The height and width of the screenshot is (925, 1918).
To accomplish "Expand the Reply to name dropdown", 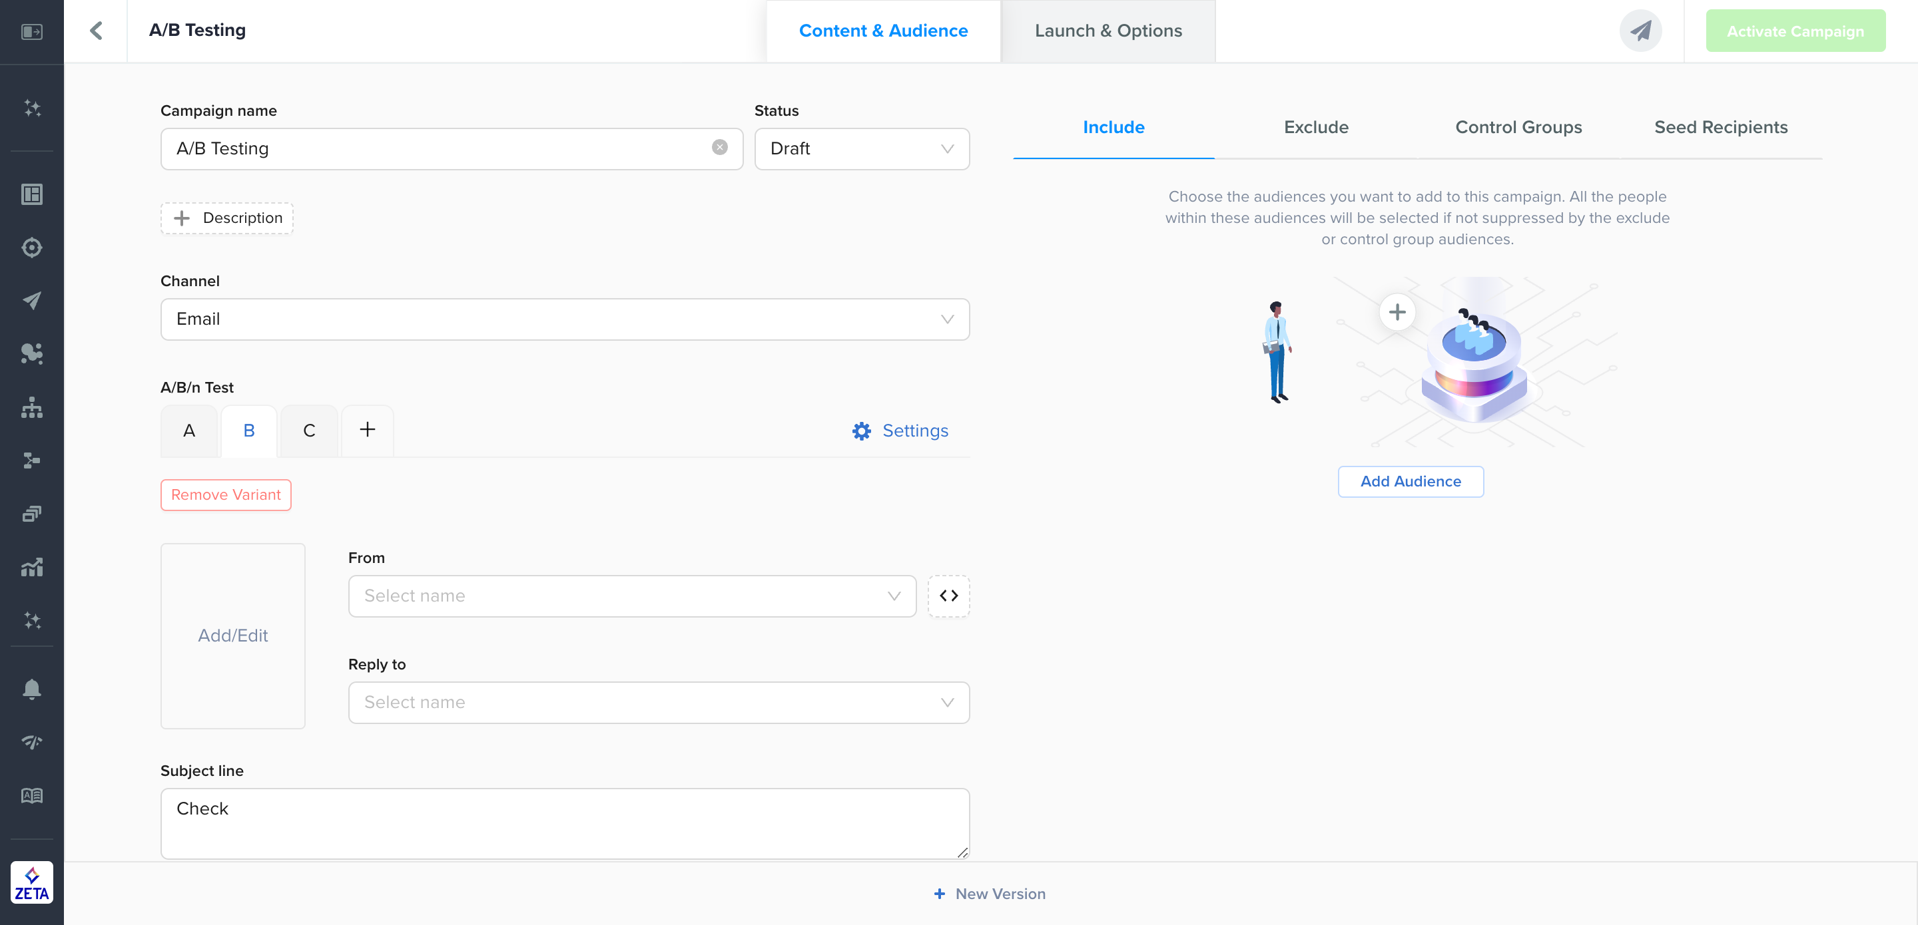I will coord(658,703).
